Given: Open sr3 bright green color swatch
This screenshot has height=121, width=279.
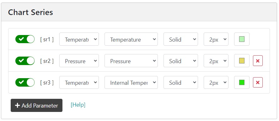Looking at the screenshot, I should 242,82.
